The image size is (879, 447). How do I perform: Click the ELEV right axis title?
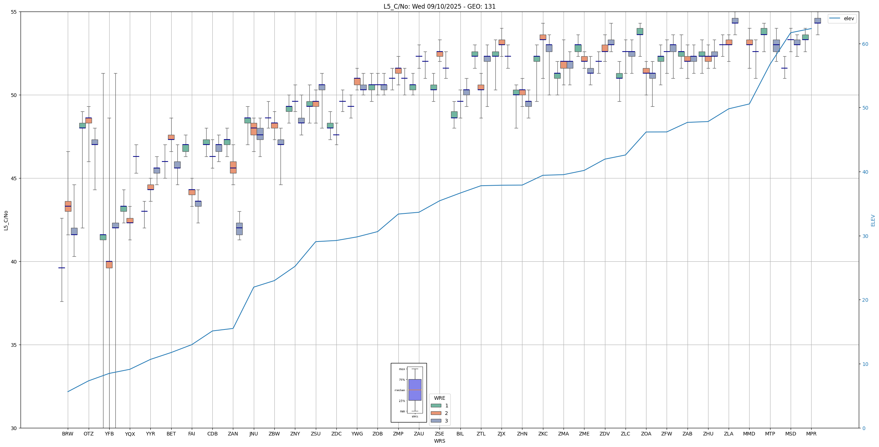(x=873, y=220)
